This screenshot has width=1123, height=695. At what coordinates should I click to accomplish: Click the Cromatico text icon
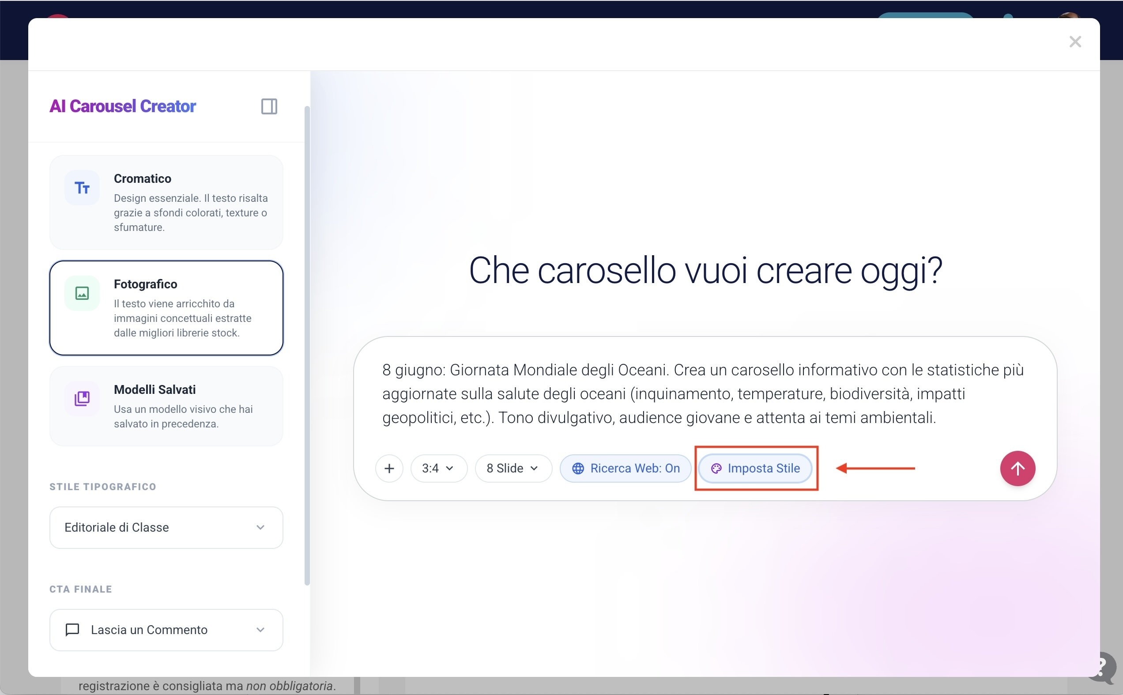pyautogui.click(x=82, y=188)
